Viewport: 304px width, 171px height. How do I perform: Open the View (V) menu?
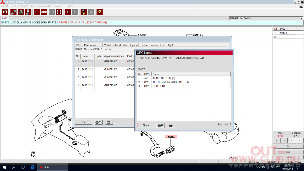coord(24,6)
